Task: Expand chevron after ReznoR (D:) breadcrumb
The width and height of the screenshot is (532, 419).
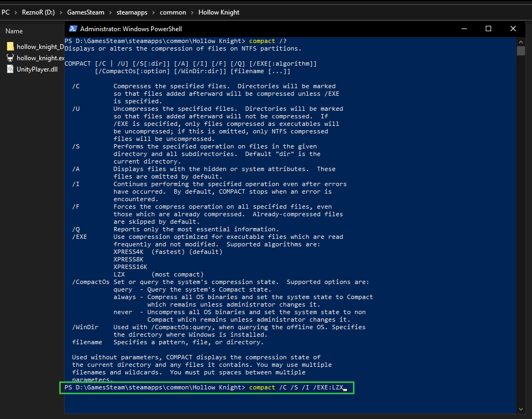Action: pyautogui.click(x=61, y=12)
